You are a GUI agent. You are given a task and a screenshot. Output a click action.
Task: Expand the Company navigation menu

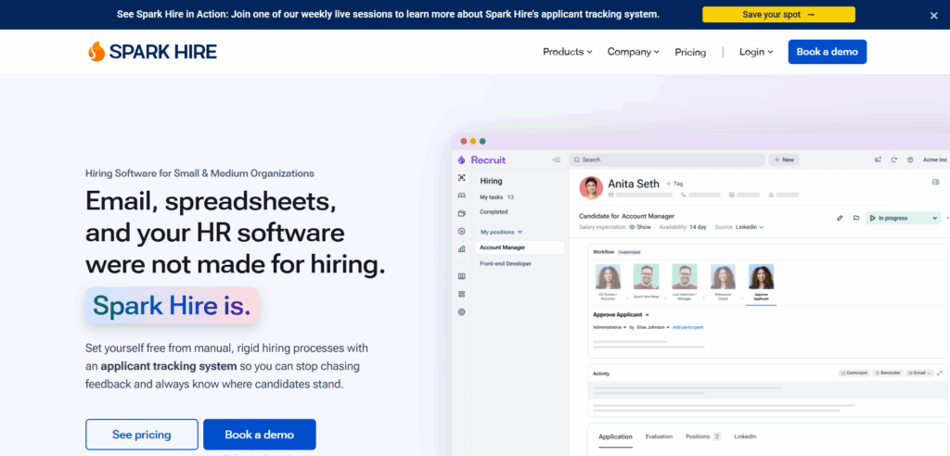633,52
